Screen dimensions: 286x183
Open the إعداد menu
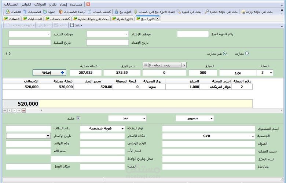point(63,4)
